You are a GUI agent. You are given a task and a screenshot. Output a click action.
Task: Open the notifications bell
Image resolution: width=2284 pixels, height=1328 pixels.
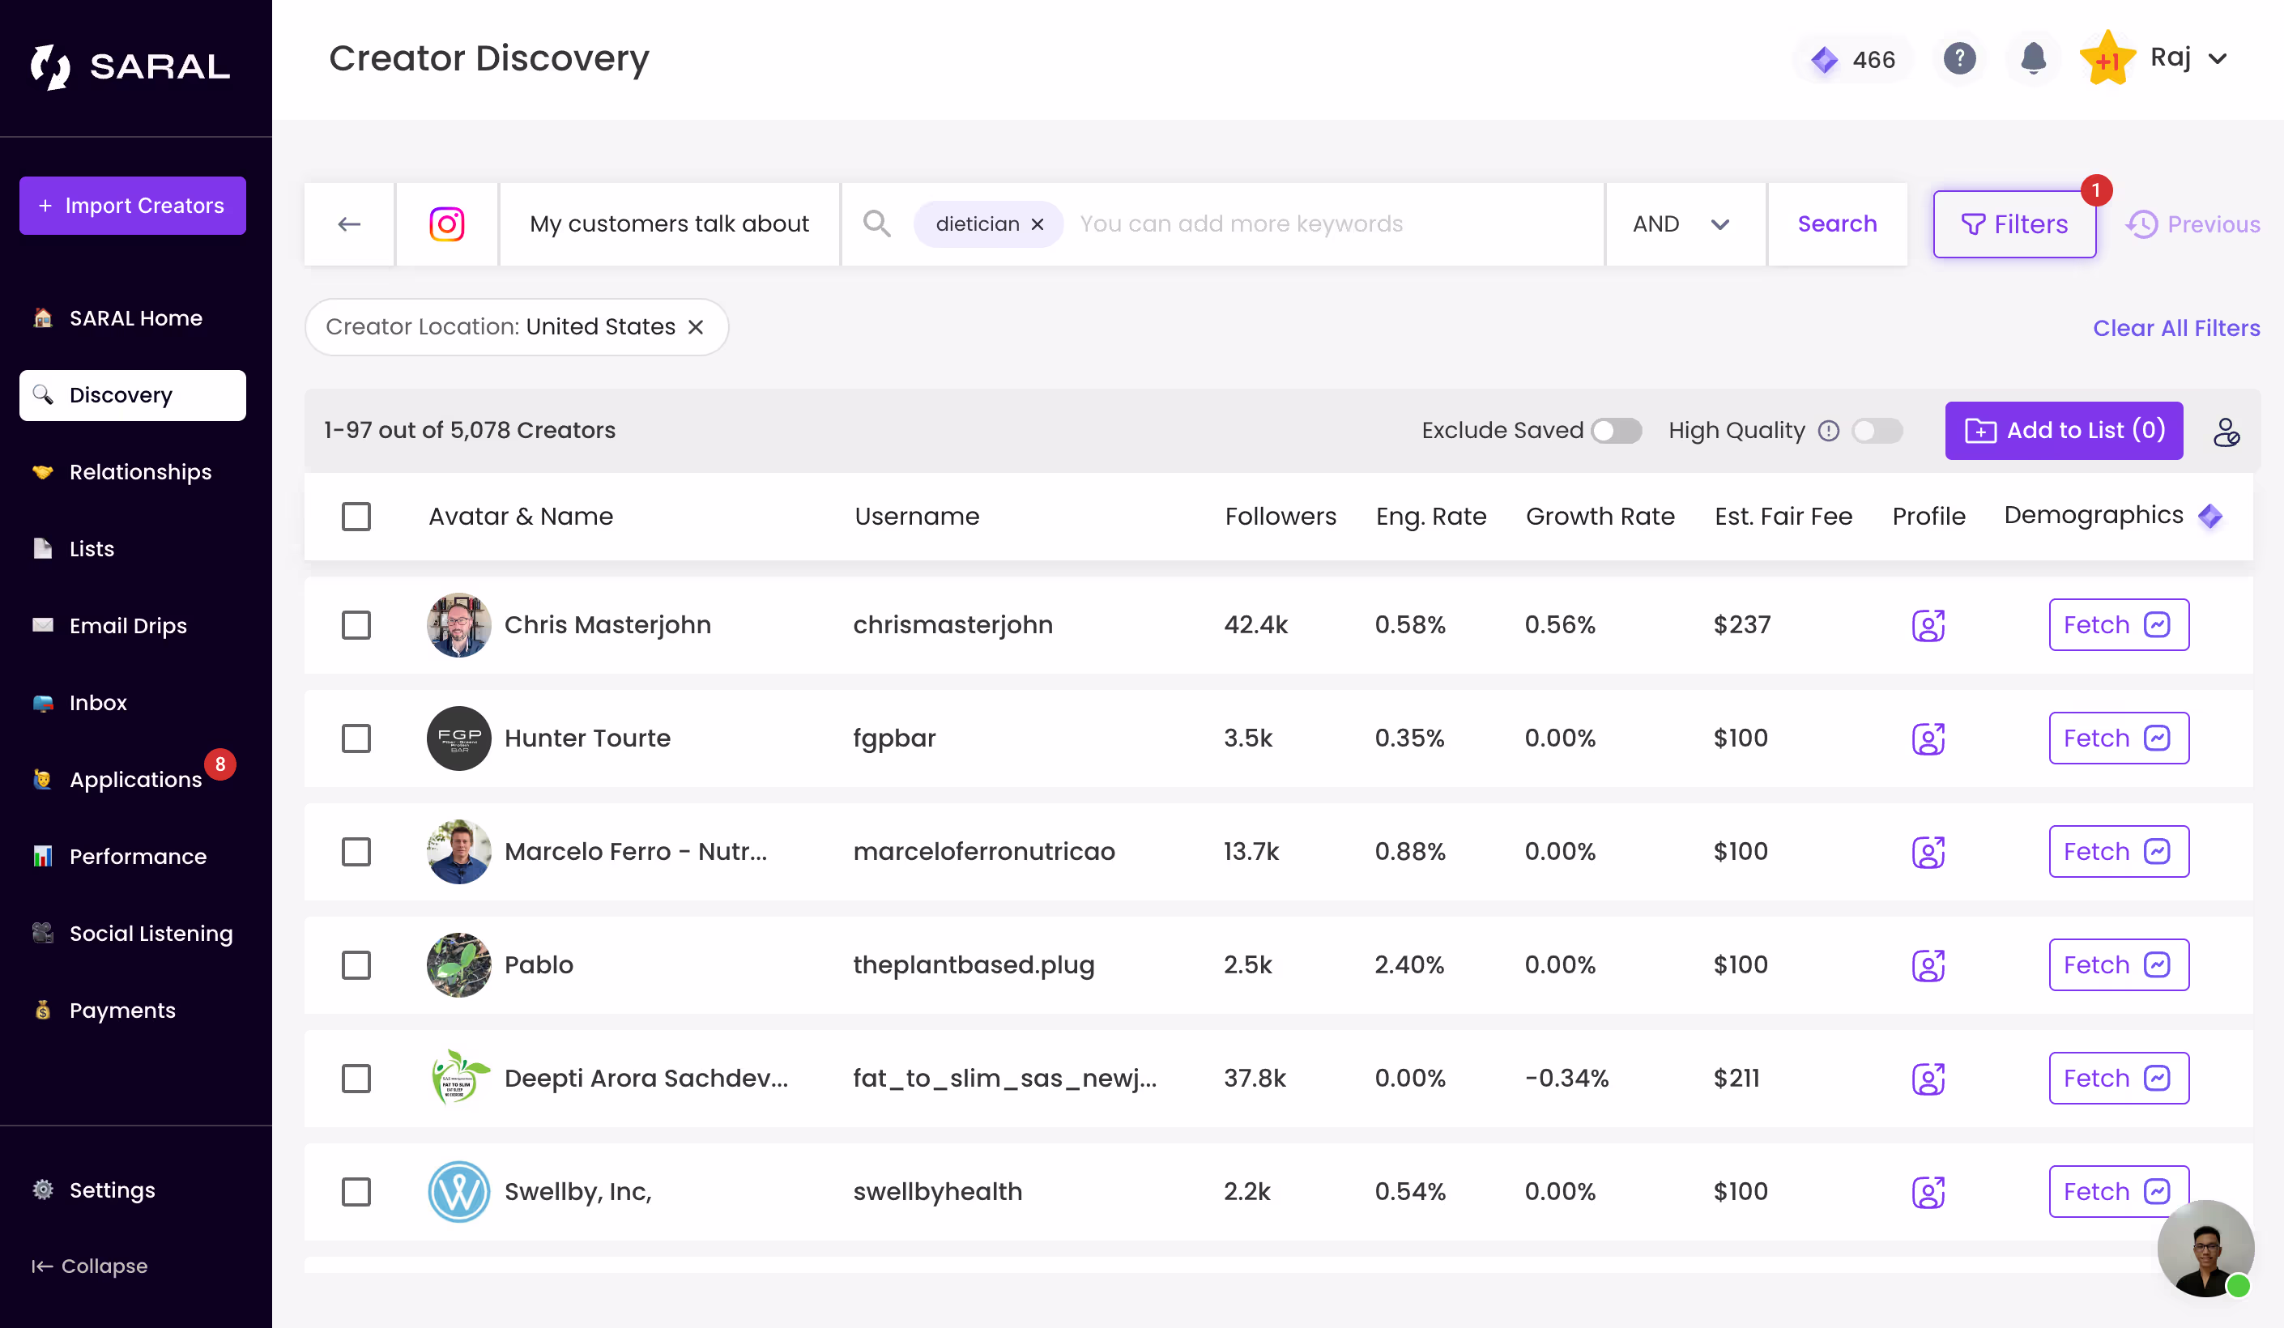click(2033, 59)
